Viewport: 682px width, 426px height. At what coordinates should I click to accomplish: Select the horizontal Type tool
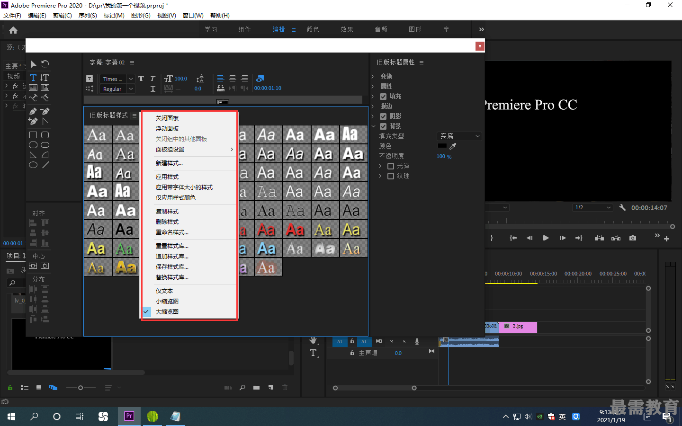click(x=33, y=78)
